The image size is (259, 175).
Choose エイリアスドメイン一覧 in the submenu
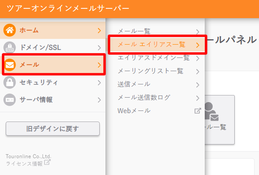[155, 58]
